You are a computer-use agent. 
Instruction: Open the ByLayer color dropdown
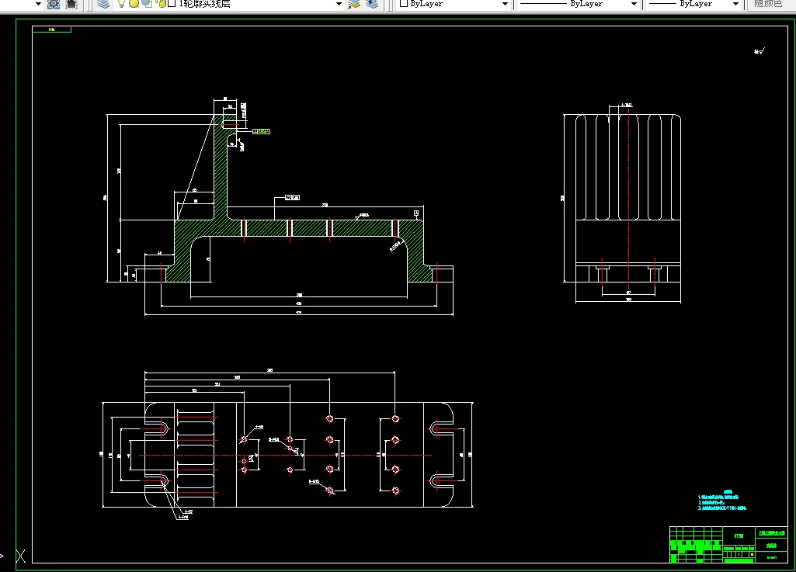pyautogui.click(x=505, y=4)
